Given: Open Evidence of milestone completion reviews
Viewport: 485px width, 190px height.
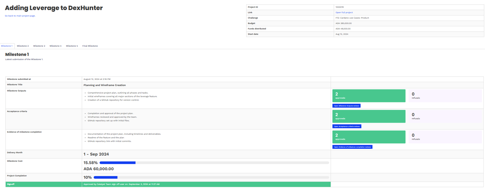Looking at the screenshot, I should point(352,147).
